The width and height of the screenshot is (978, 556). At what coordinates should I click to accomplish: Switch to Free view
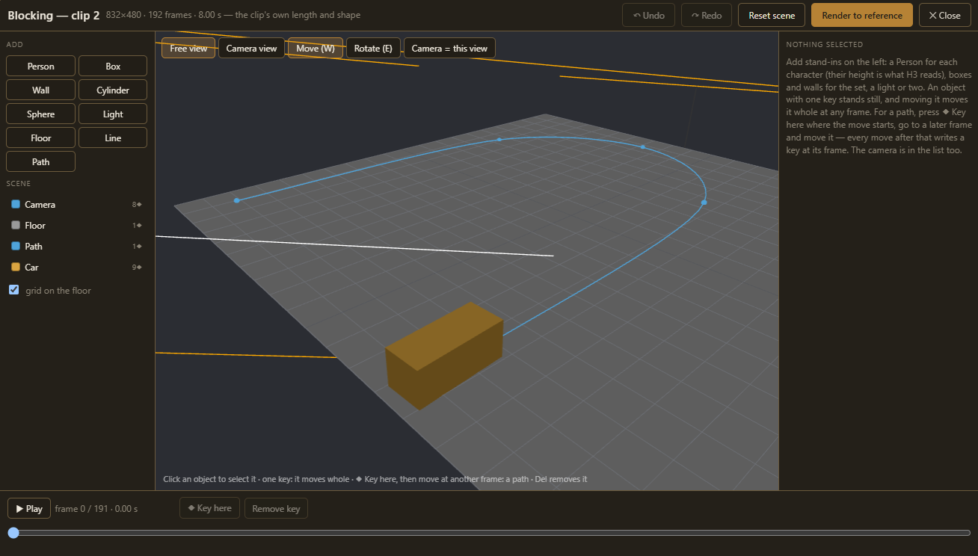coord(188,48)
